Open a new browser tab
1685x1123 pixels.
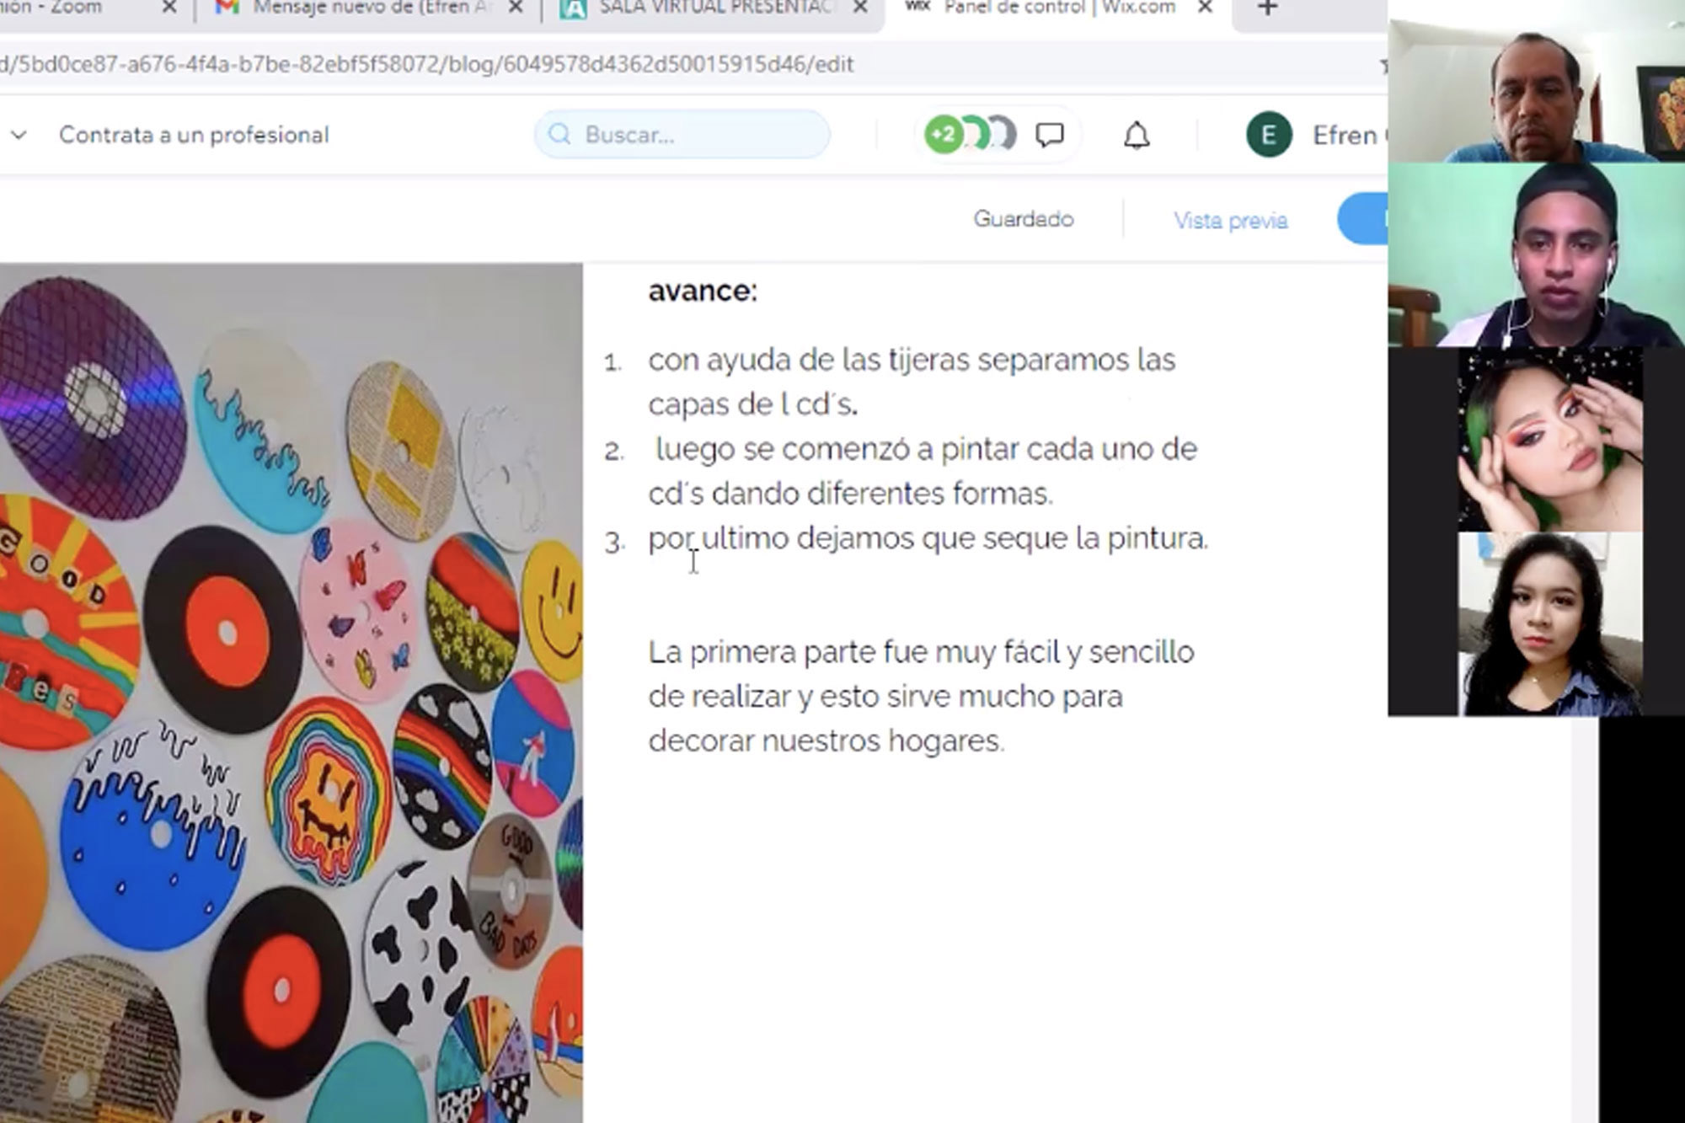[1266, 8]
